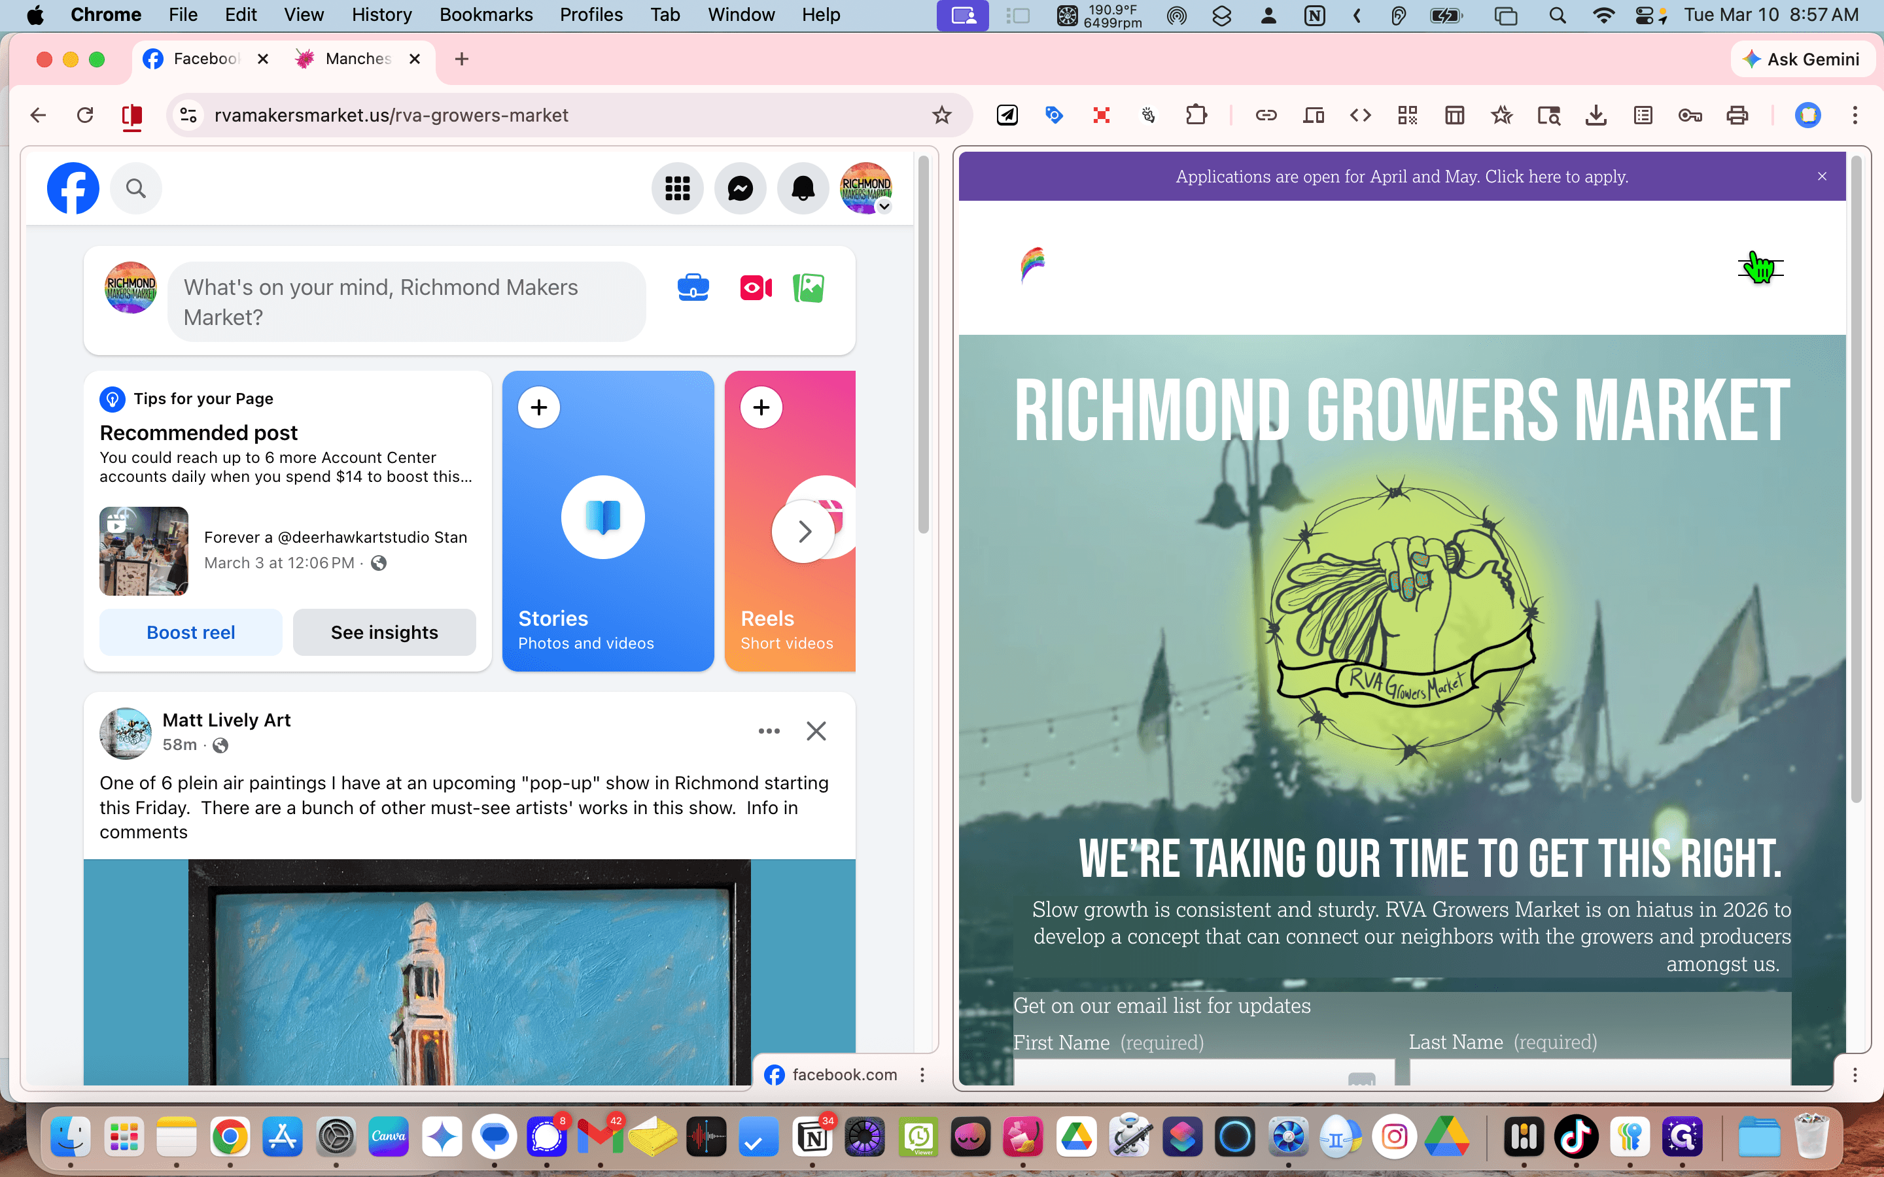Open Facebook Messenger
The image size is (1884, 1177).
pyautogui.click(x=741, y=188)
